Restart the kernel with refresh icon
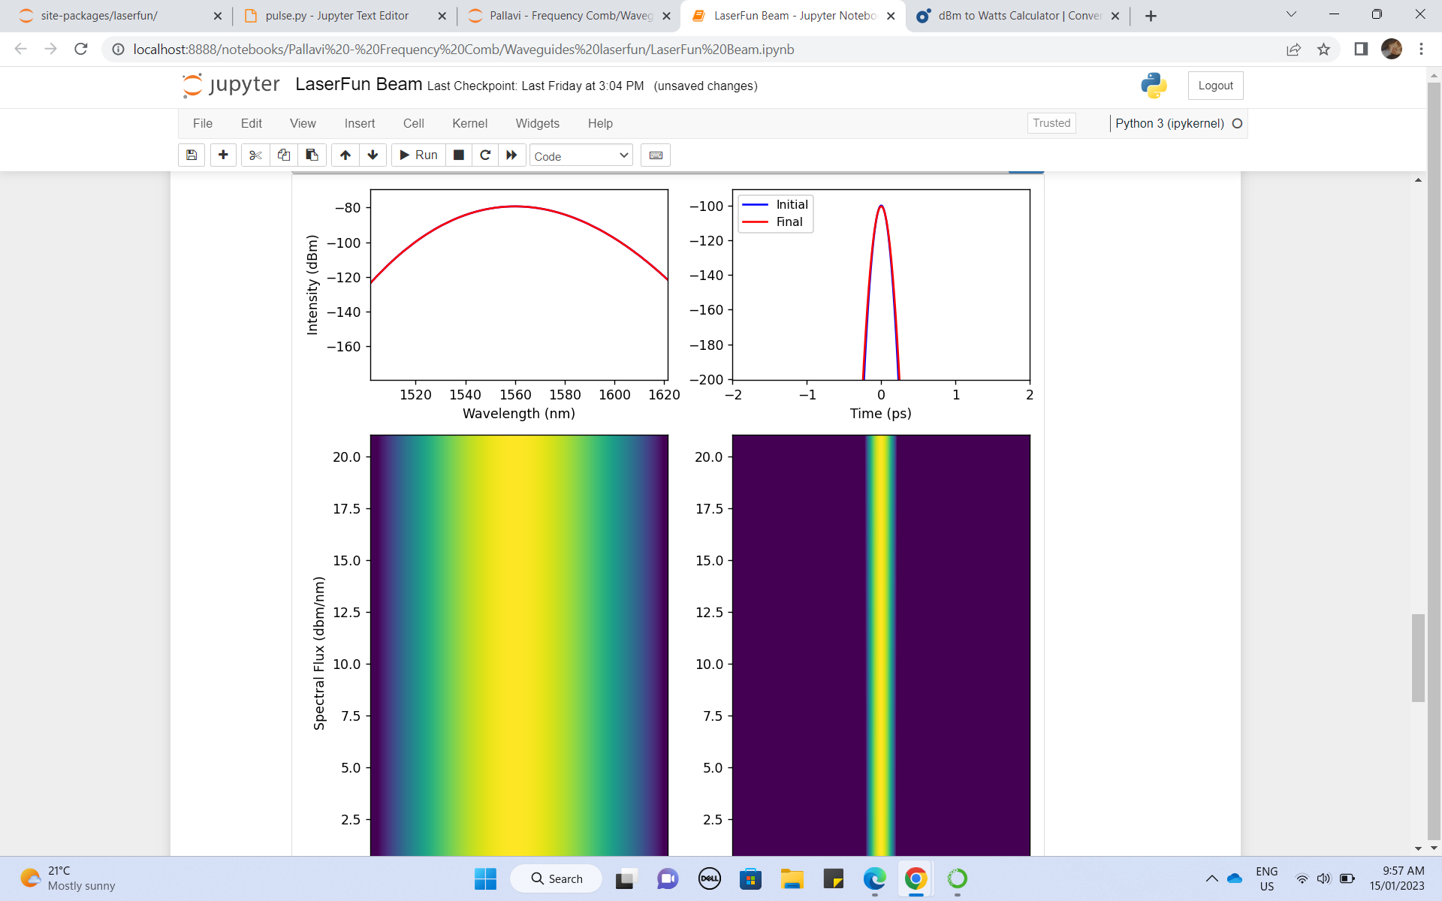 tap(485, 155)
